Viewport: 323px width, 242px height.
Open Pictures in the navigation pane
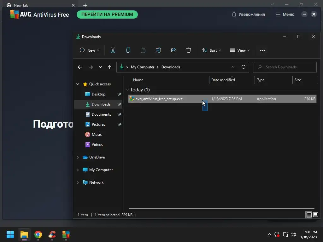click(98, 124)
